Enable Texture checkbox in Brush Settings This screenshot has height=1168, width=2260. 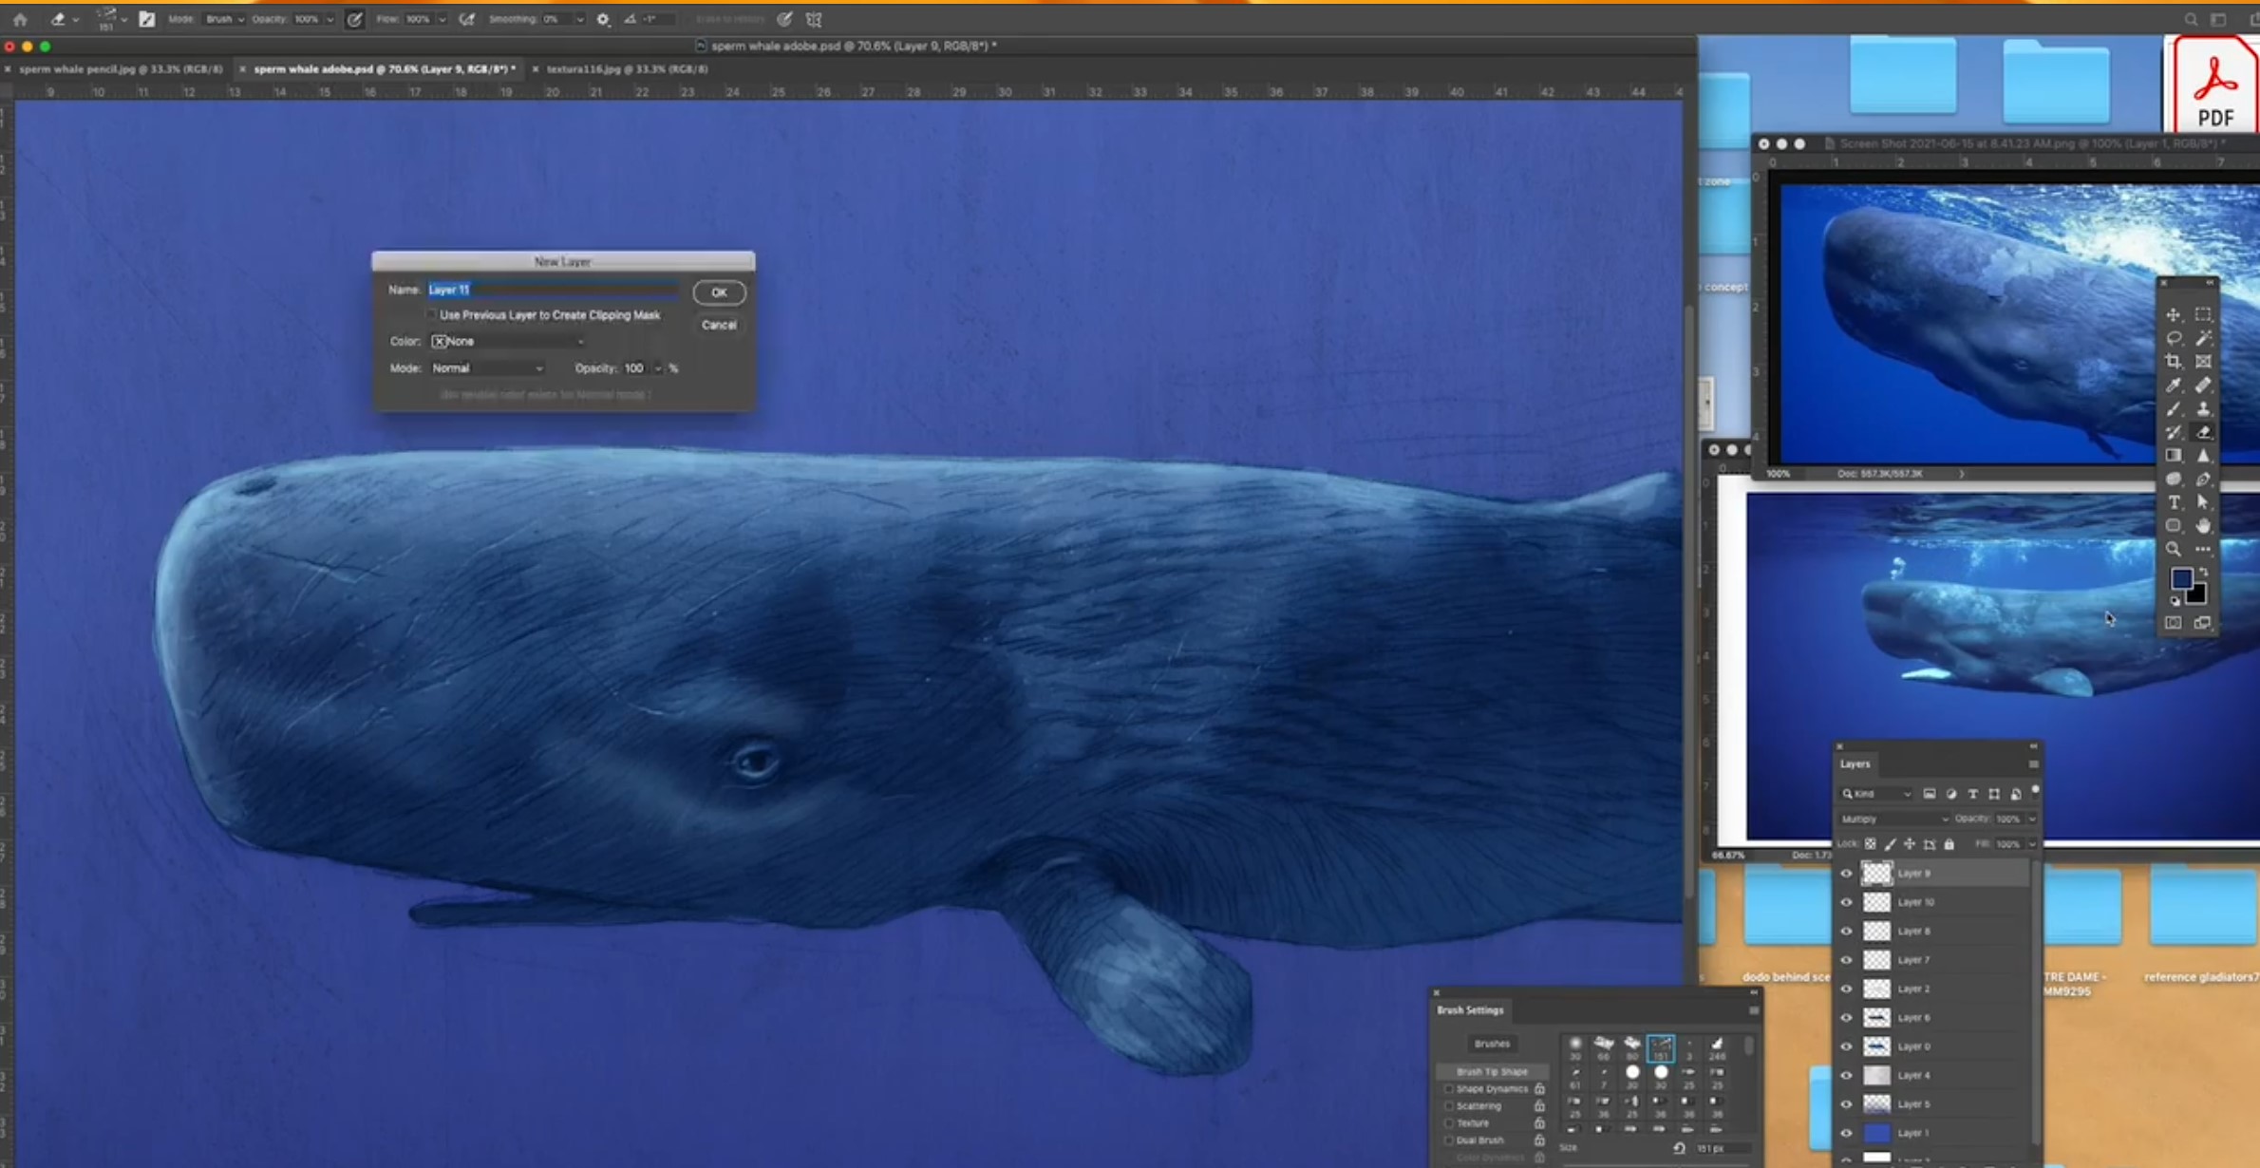coord(1449,1123)
